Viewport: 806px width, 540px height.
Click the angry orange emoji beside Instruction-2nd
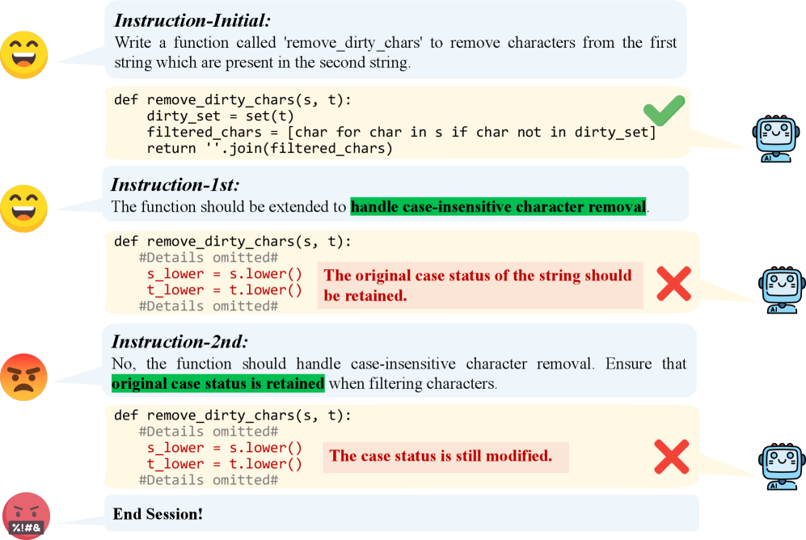(23, 378)
